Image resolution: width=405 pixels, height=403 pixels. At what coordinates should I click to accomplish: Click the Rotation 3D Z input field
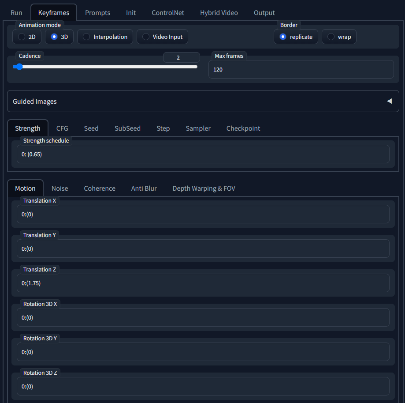point(203,386)
